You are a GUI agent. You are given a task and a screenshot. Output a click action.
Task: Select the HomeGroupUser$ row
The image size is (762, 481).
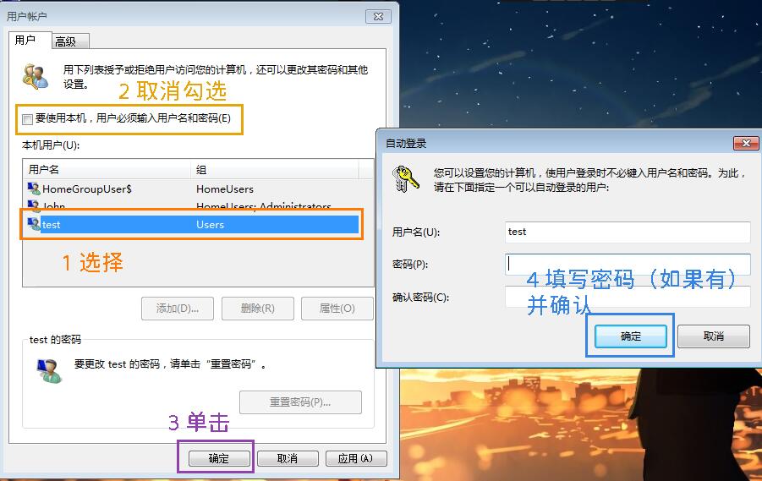[x=193, y=189]
